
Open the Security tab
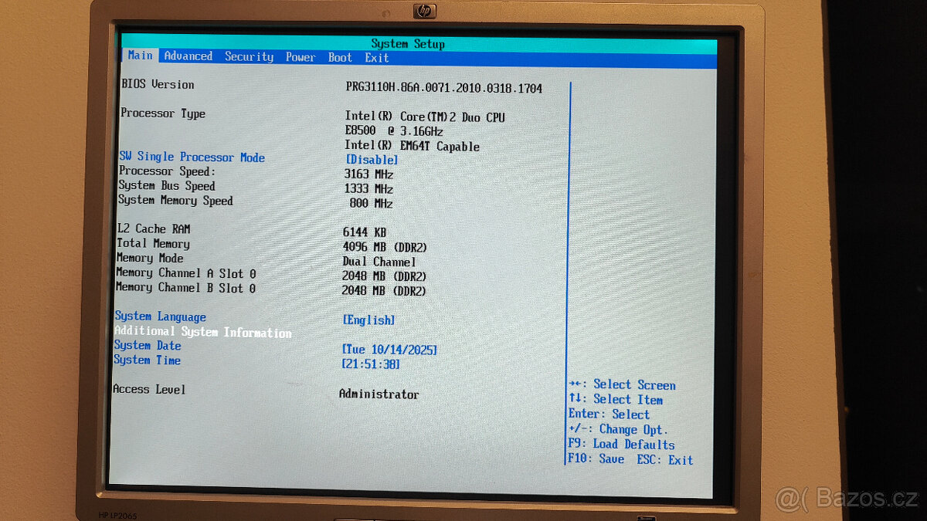[x=249, y=56]
